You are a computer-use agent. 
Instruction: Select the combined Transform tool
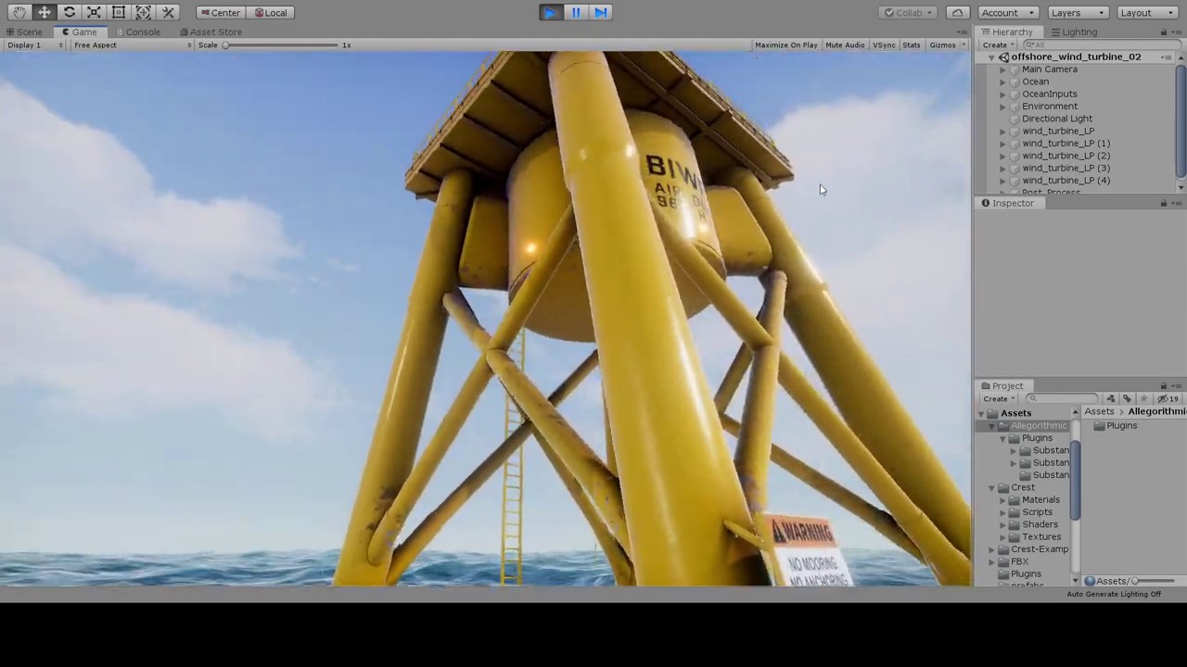[143, 12]
